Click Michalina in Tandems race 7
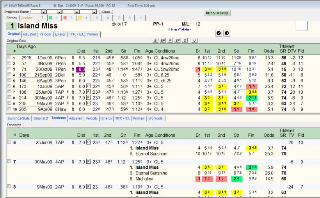Screen dimensions: 320x198 click(144, 179)
